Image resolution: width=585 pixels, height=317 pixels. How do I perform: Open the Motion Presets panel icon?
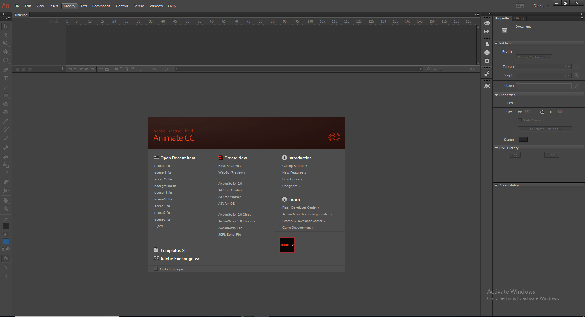(487, 73)
